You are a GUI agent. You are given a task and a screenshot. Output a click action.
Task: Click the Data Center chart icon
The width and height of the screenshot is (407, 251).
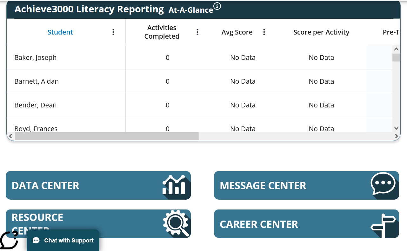coord(174,185)
